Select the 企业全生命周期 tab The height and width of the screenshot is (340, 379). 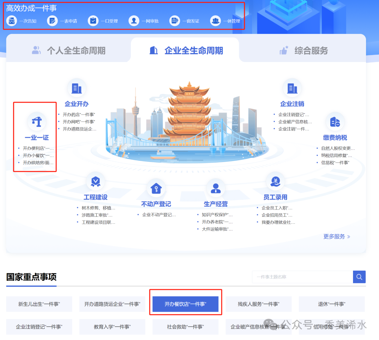point(186,51)
